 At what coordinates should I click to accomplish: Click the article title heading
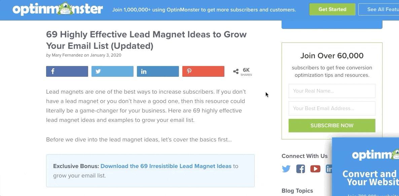(146, 40)
